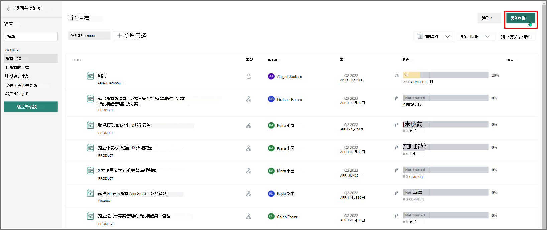Click Abigail Jackson's AJ avatar

click(271, 76)
